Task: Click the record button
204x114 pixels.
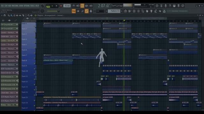Action: point(61,6)
